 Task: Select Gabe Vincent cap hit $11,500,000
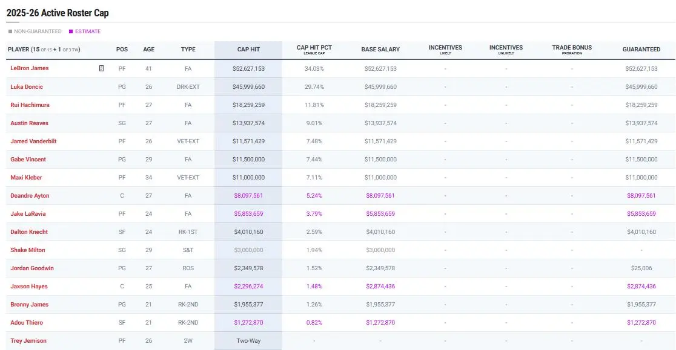[248, 159]
